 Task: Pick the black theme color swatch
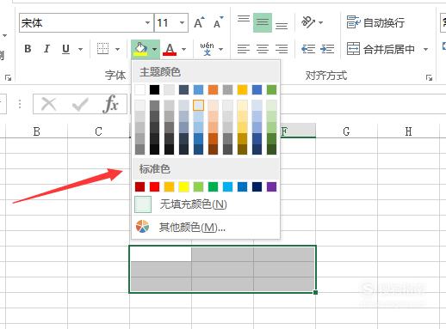pyautogui.click(x=154, y=89)
